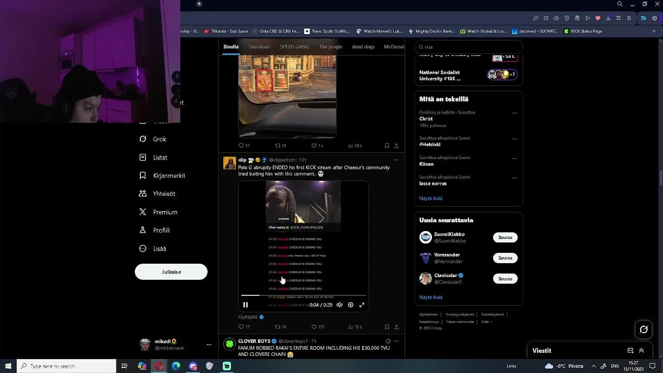Open Yhteisöt communities page

tap(157, 194)
